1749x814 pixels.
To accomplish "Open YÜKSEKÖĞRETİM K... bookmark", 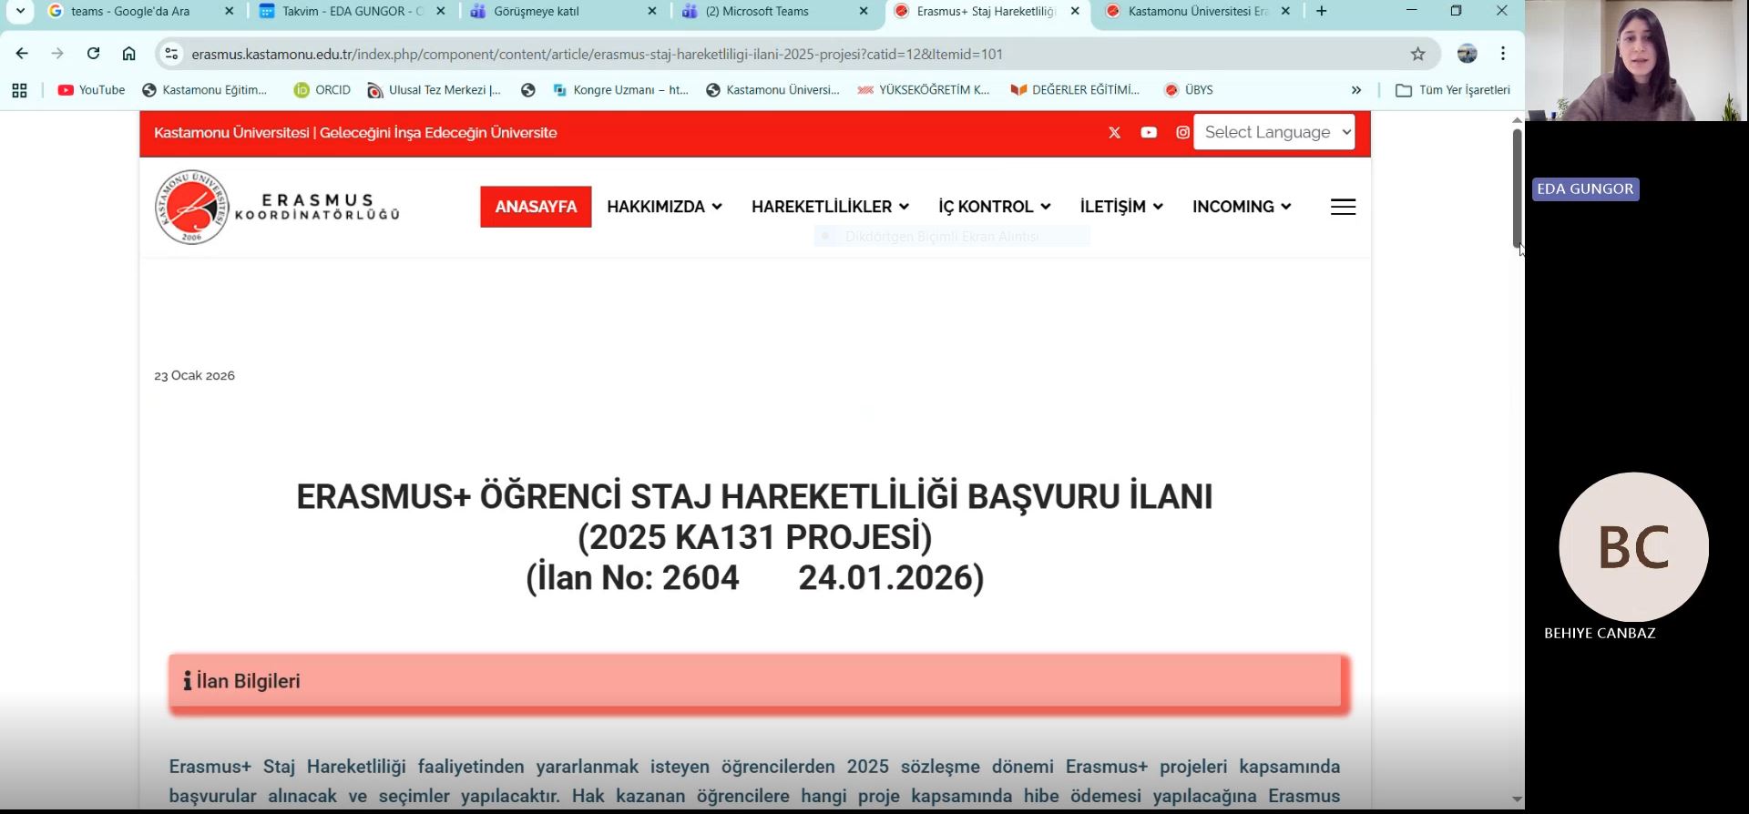I will click(924, 90).
